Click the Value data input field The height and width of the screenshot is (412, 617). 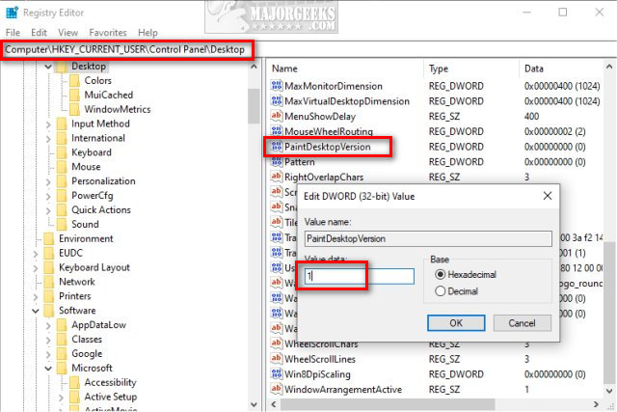(x=359, y=276)
